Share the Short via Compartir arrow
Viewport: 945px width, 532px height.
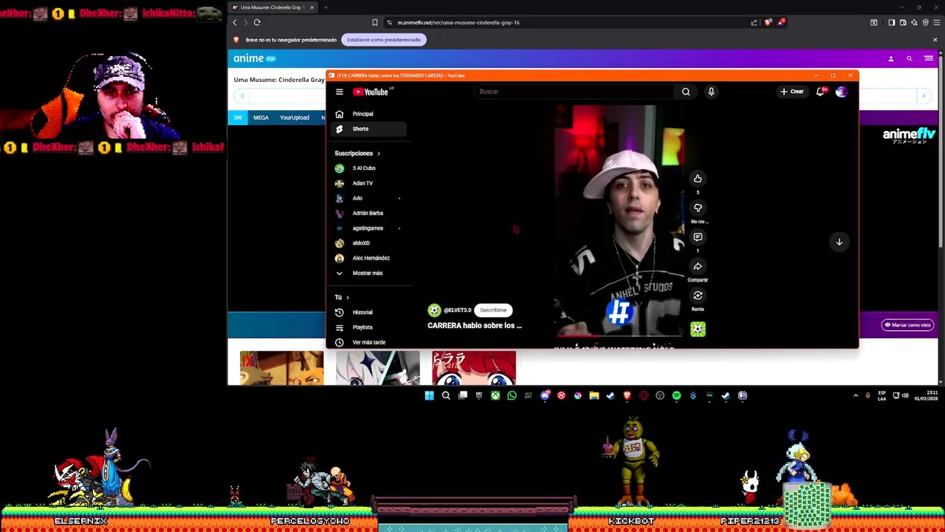pyautogui.click(x=698, y=266)
